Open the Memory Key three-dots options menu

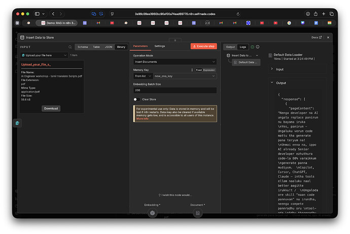(192, 70)
